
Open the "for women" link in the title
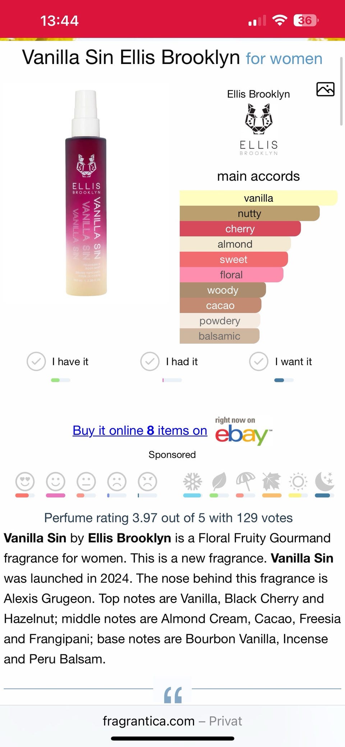(284, 59)
